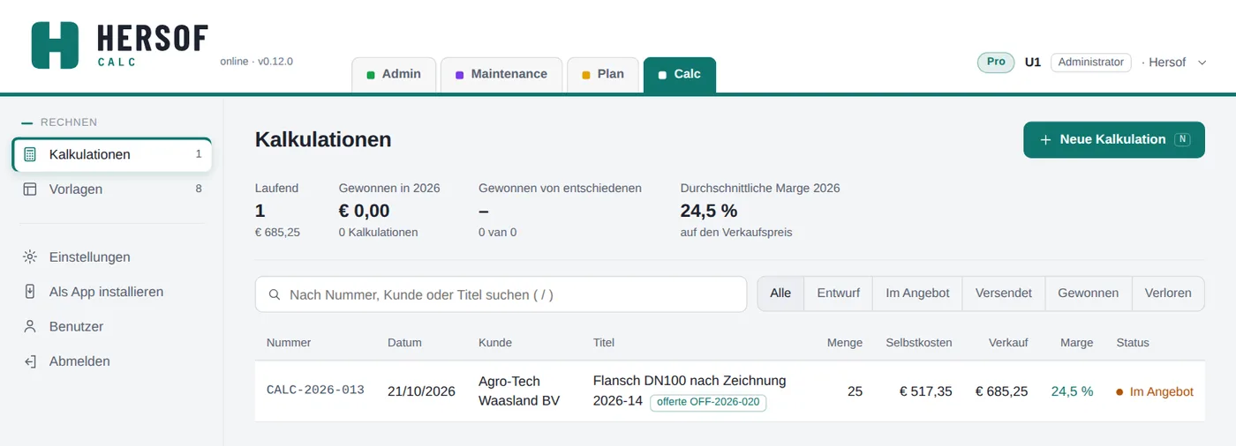Open the Hersof account dropdown chevron
Image resolution: width=1236 pixels, height=446 pixels.
coord(1202,63)
